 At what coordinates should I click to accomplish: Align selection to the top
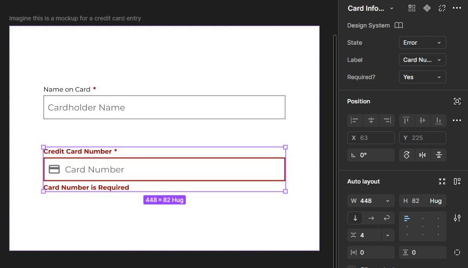coord(406,121)
